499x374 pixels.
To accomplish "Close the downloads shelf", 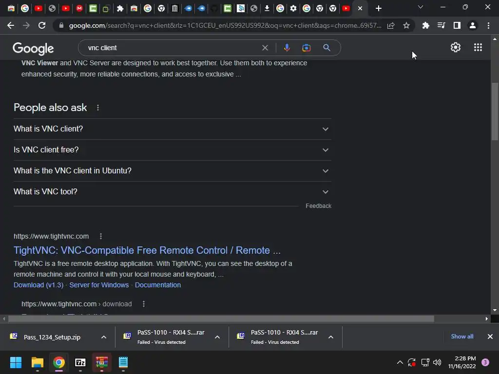I will 490,337.
